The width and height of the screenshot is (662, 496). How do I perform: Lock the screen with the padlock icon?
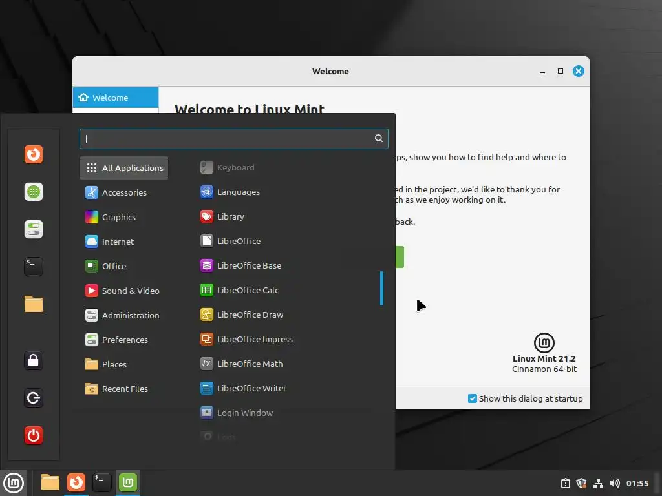(34, 360)
